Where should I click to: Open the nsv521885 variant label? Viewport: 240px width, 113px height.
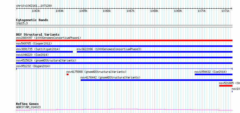coord(229,83)
